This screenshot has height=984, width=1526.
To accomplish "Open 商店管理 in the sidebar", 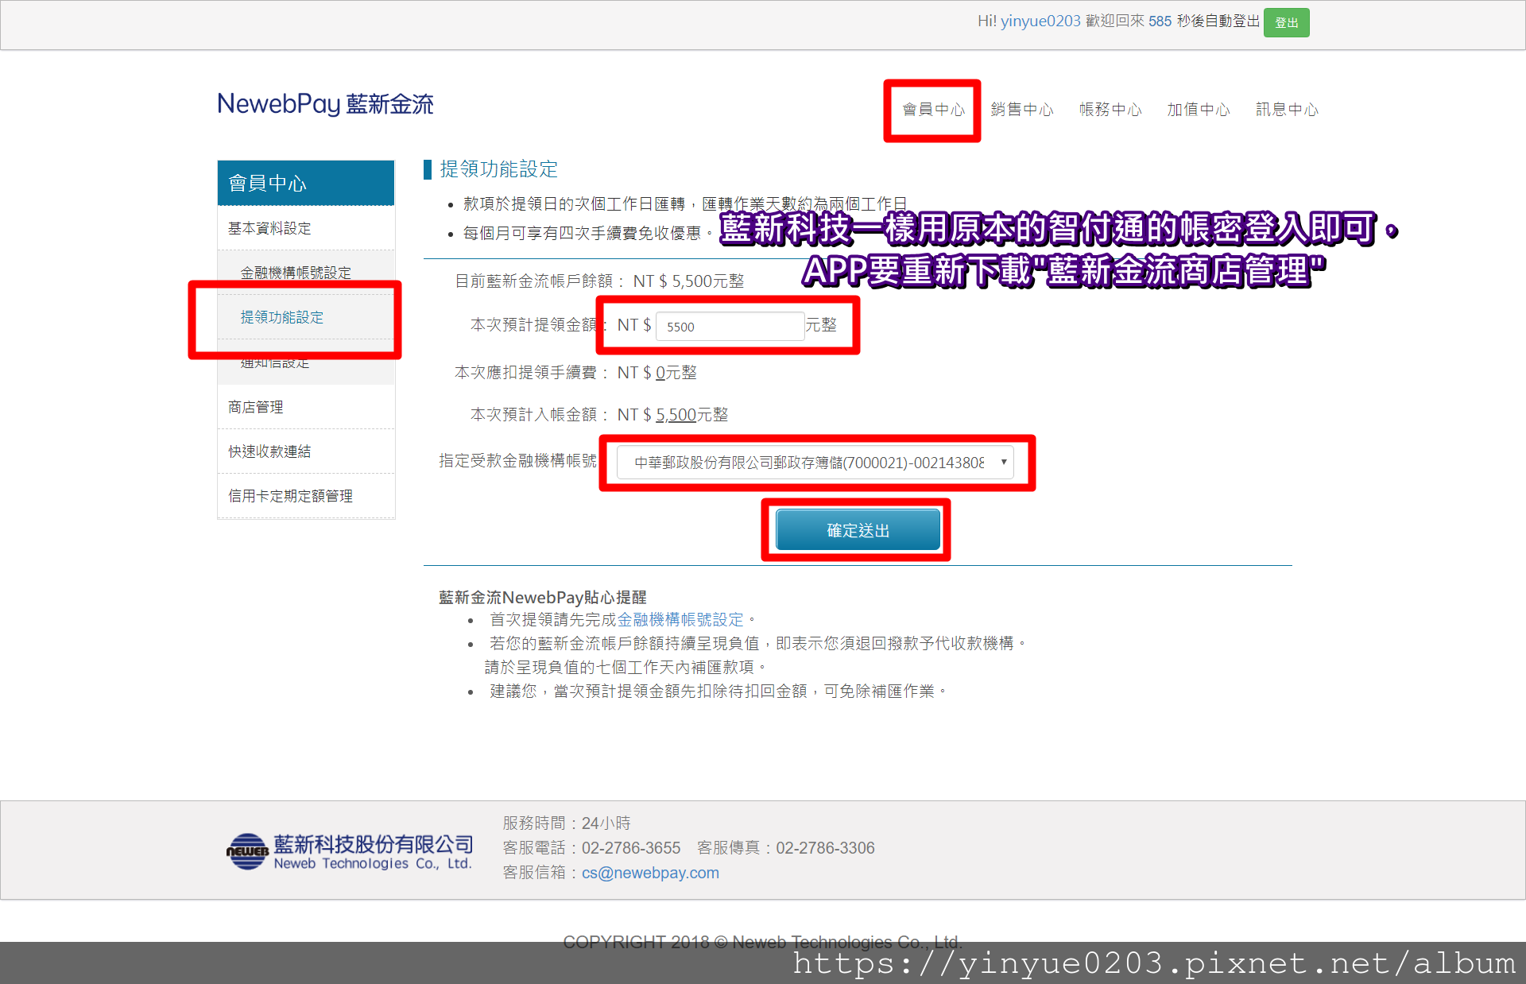I will click(306, 407).
